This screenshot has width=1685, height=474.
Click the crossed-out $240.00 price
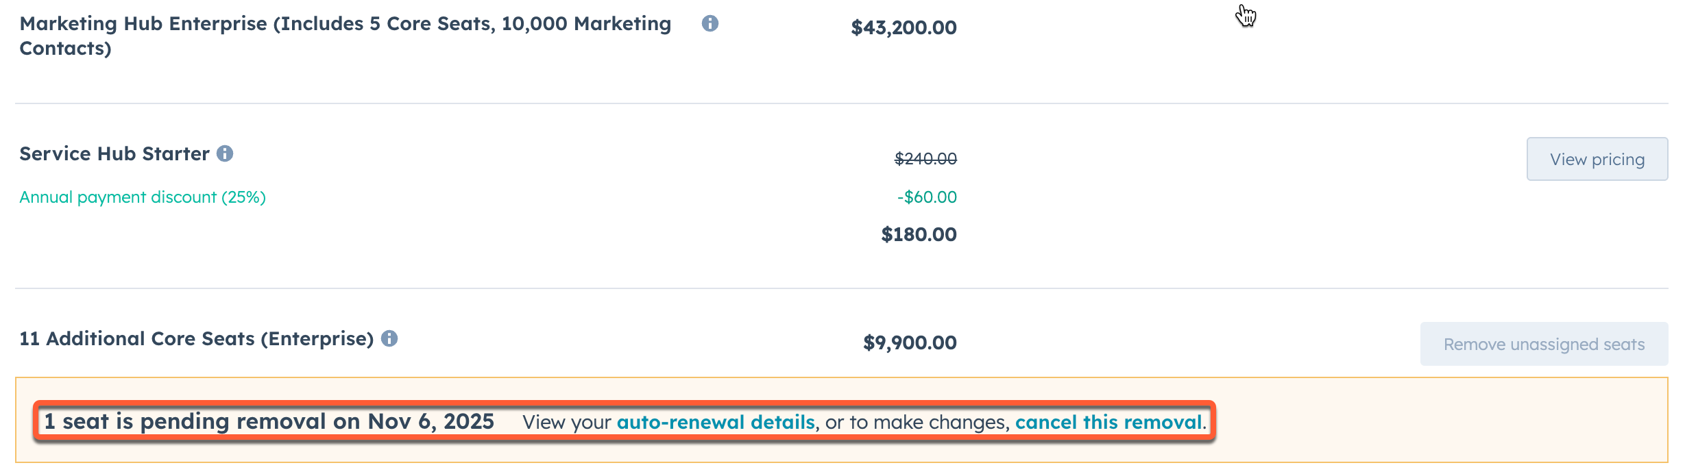tap(925, 159)
